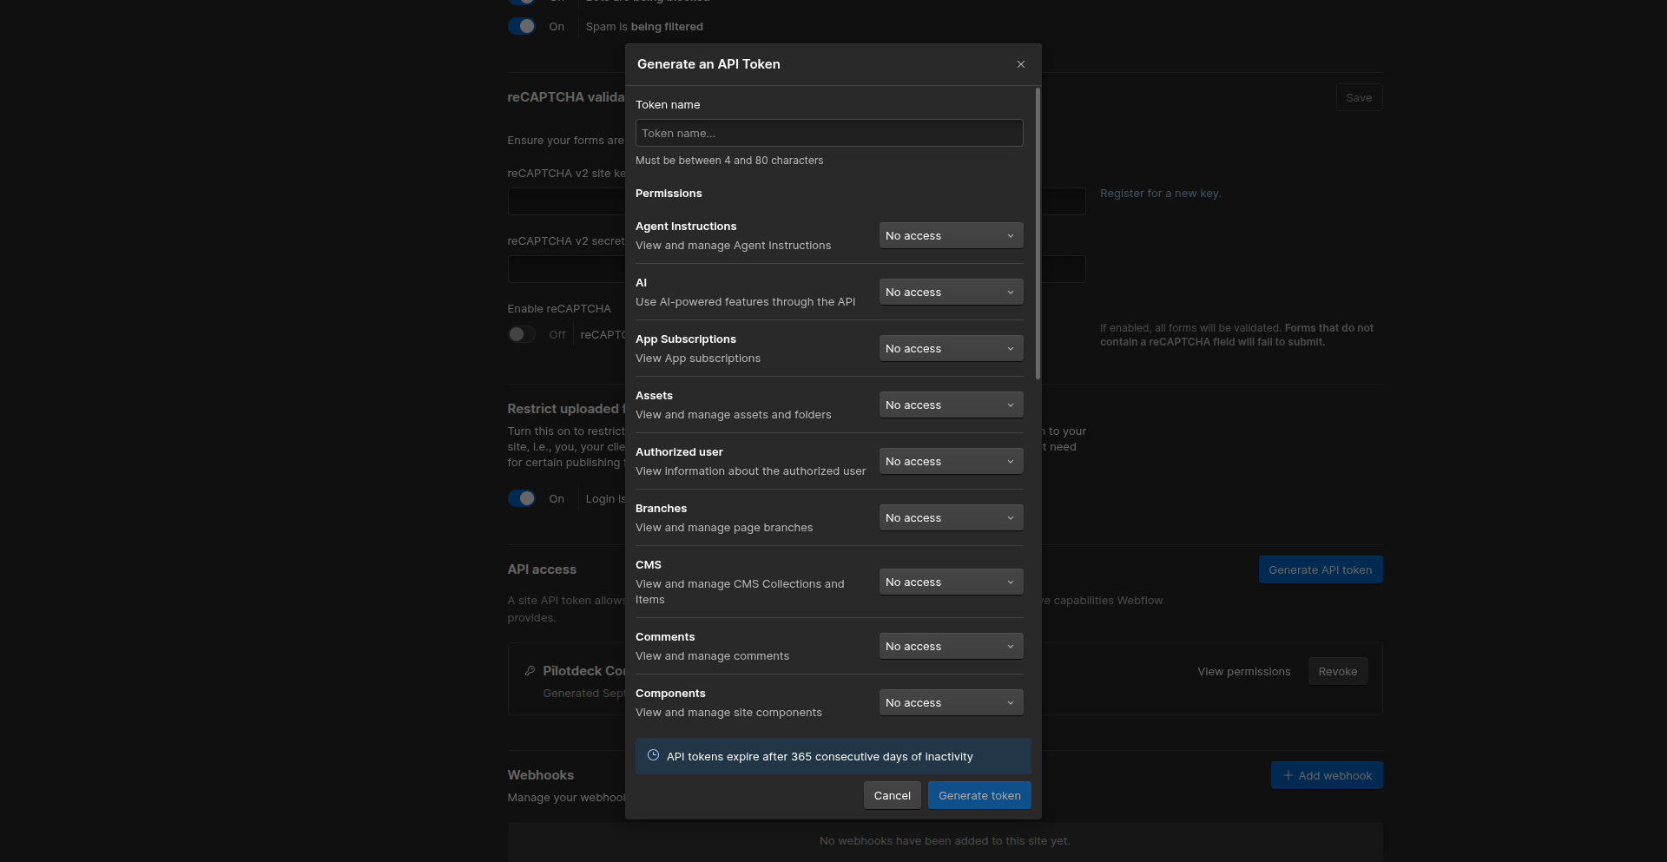Viewport: 1667px width, 862px height.
Task: Revoke the Pilotdeck API token
Action: click(1337, 671)
